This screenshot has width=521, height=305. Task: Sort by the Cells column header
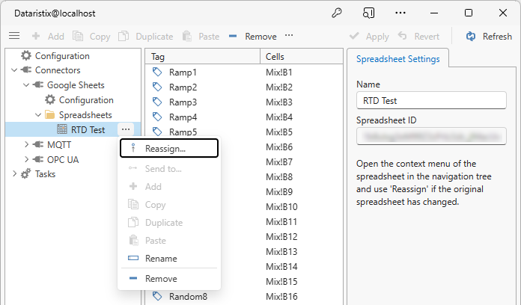click(x=302, y=56)
